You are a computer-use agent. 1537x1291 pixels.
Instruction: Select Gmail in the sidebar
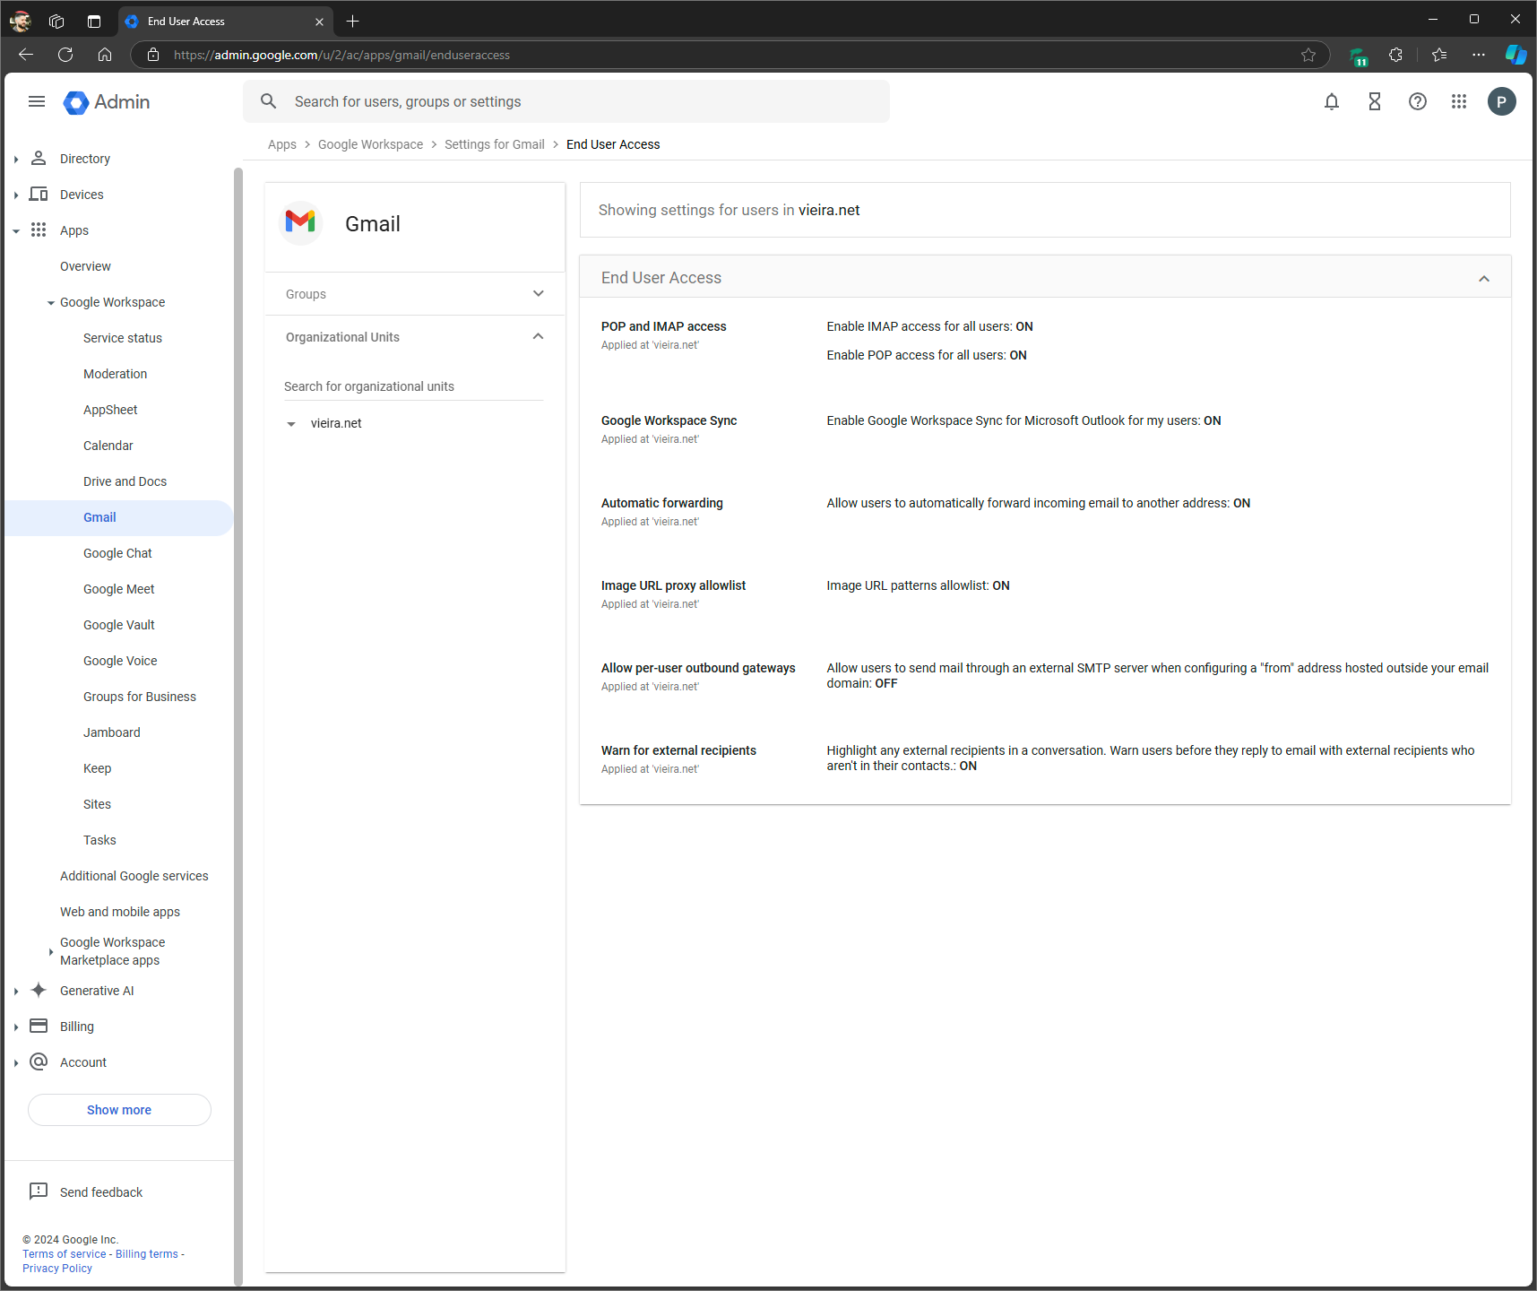click(x=99, y=517)
